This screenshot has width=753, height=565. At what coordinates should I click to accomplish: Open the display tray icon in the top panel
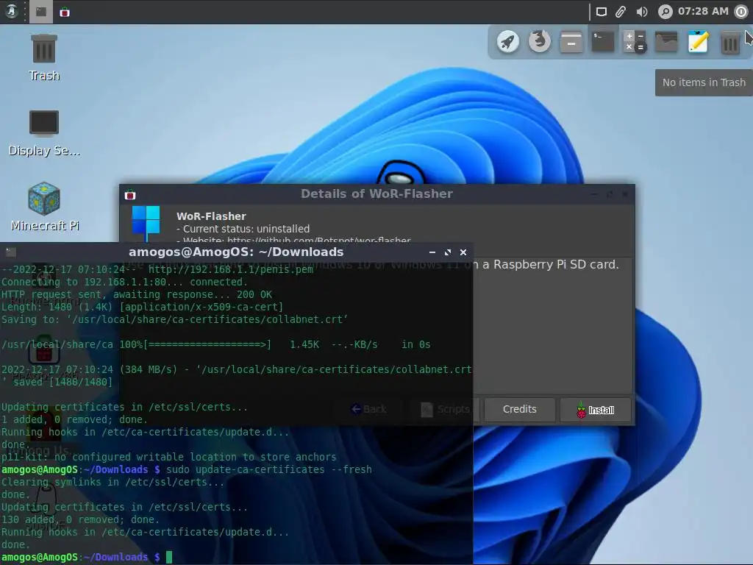[x=602, y=12]
